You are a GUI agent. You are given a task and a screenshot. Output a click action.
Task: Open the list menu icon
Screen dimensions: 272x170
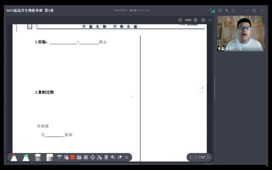tap(234, 11)
